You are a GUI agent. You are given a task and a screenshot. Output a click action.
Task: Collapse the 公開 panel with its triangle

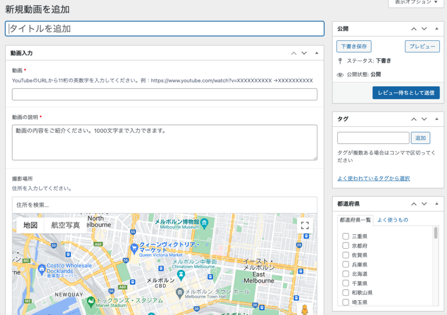(x=437, y=28)
